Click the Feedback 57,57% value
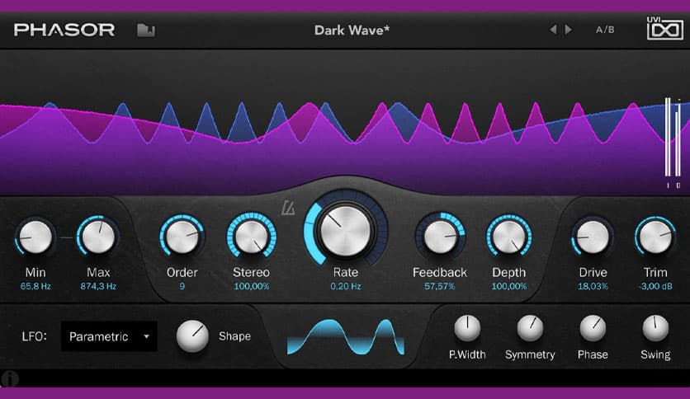This screenshot has height=399, width=690. [440, 287]
